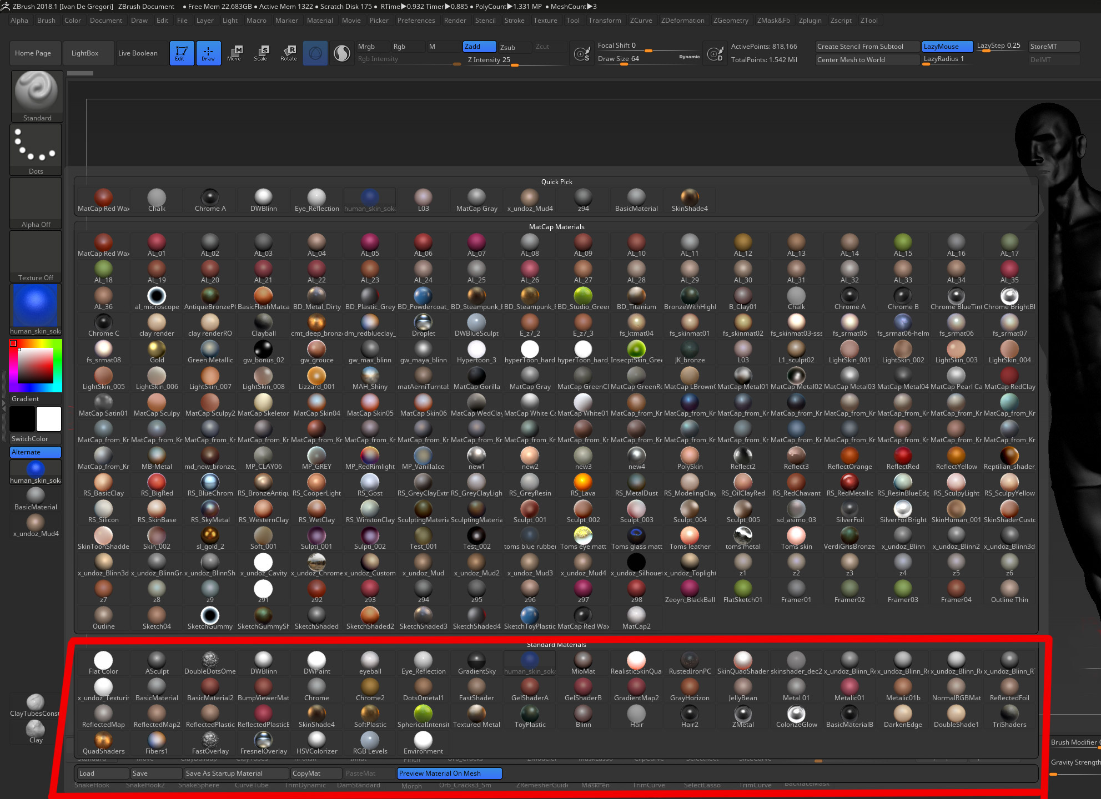Open the Zplugin menu

tap(810, 21)
